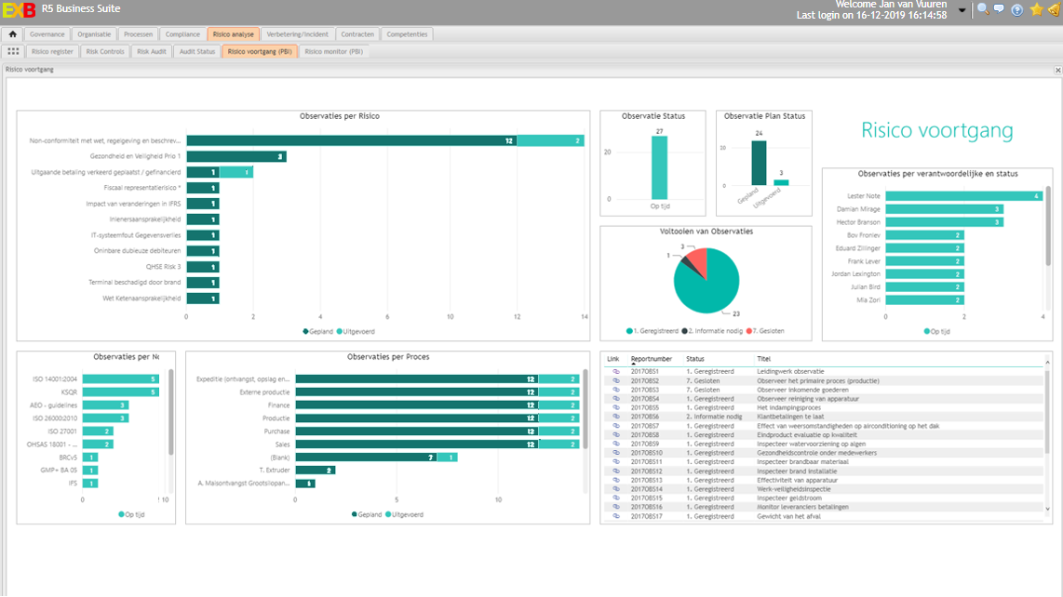Navigate home using the house icon

coord(12,33)
